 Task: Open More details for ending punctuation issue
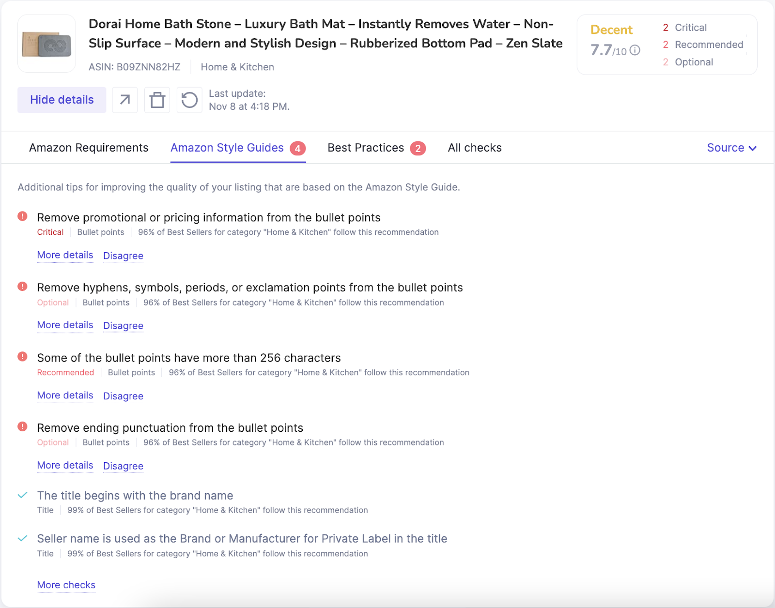(x=65, y=465)
